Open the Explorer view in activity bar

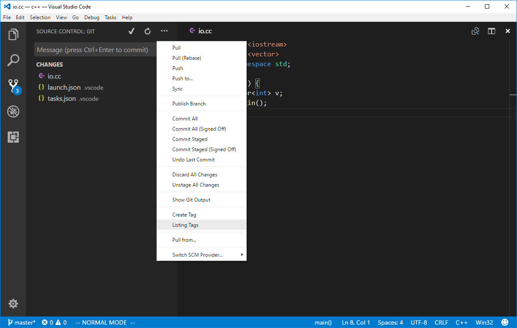(x=13, y=35)
